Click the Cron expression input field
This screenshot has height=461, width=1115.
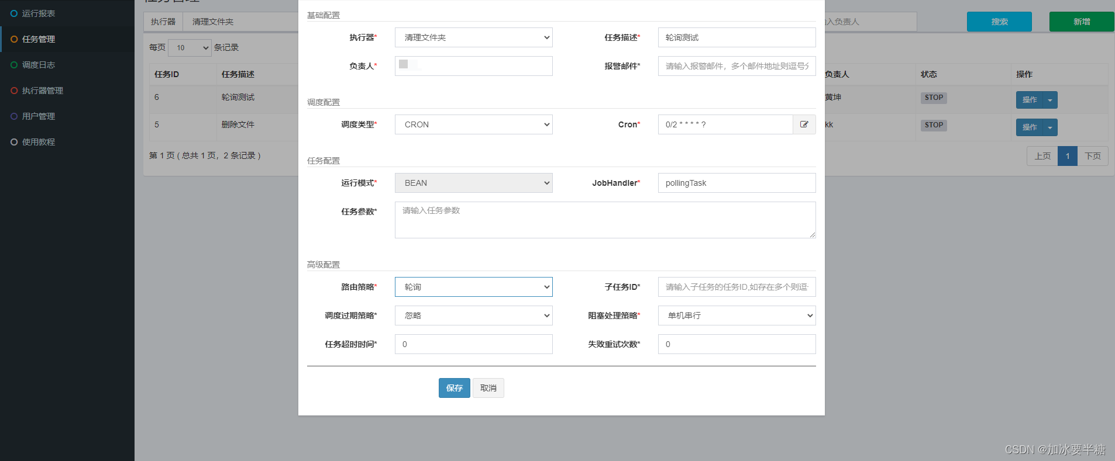coord(725,124)
